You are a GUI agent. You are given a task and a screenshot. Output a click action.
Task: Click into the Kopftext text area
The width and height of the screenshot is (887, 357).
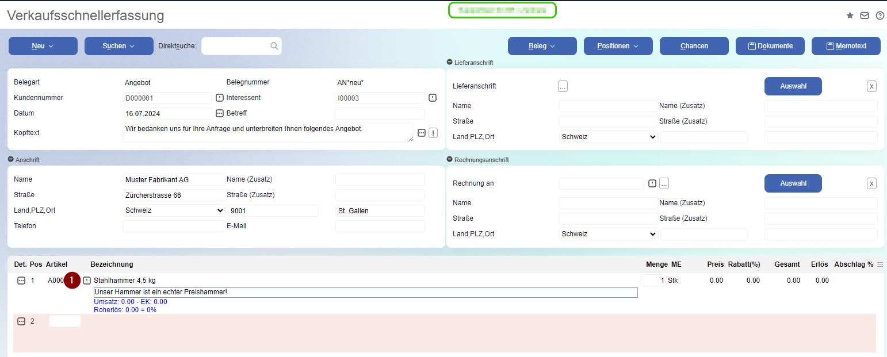268,132
